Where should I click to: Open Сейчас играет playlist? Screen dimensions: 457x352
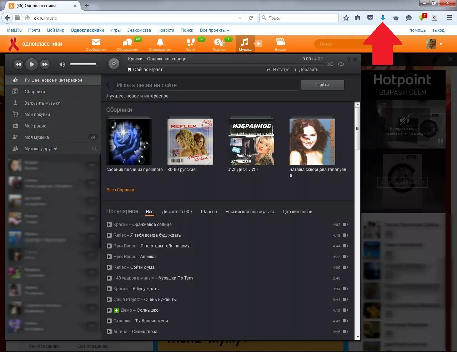145,70
